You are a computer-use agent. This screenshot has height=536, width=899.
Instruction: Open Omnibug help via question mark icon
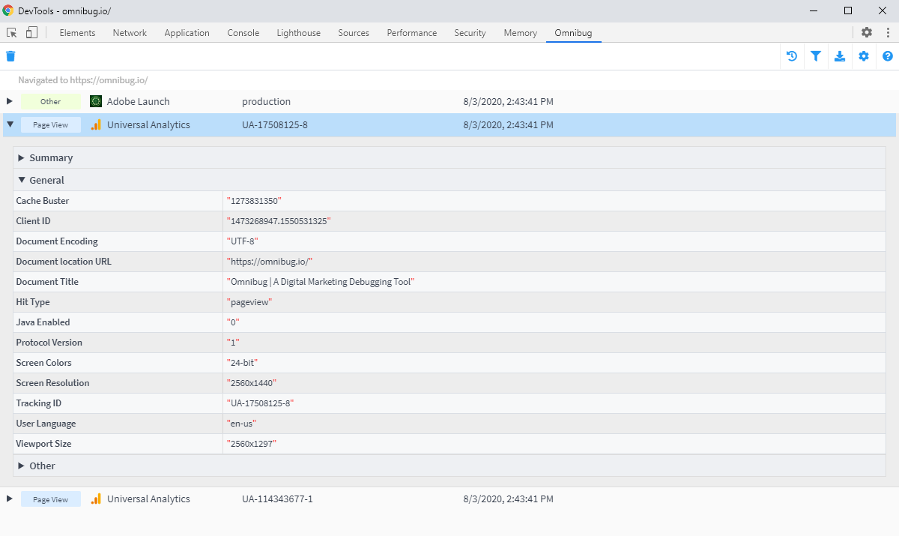click(x=888, y=55)
